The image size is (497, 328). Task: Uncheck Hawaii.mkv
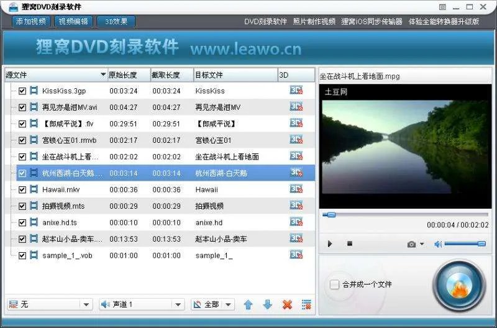pyautogui.click(x=22, y=190)
